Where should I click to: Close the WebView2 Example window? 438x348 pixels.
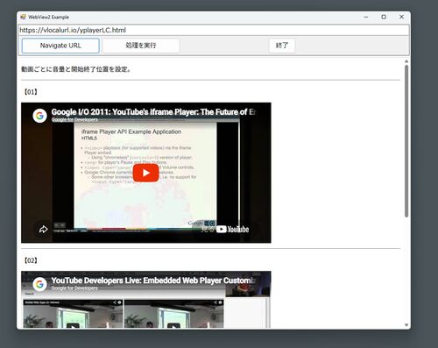(x=401, y=17)
